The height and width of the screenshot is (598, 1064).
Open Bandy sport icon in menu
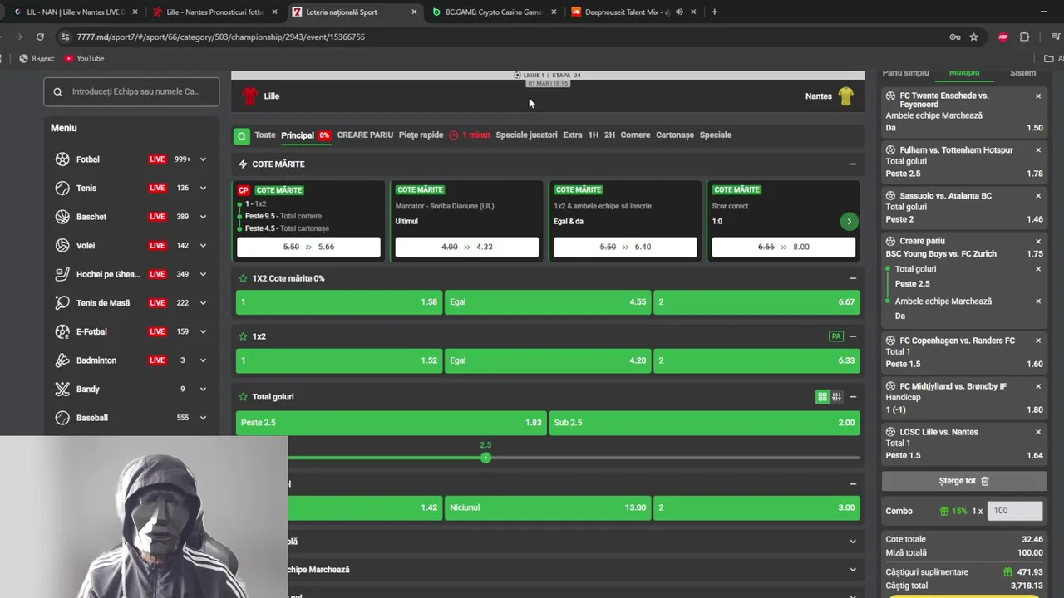[62, 389]
